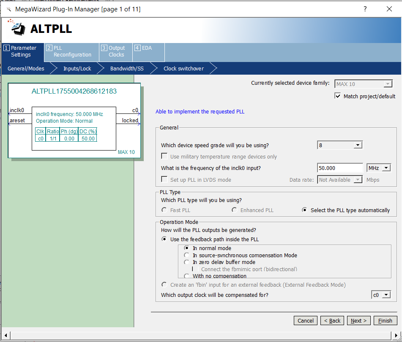Image resolution: width=402 pixels, height=342 pixels.
Task: Click the MegaWizard wand title icon
Action: tap(9, 9)
